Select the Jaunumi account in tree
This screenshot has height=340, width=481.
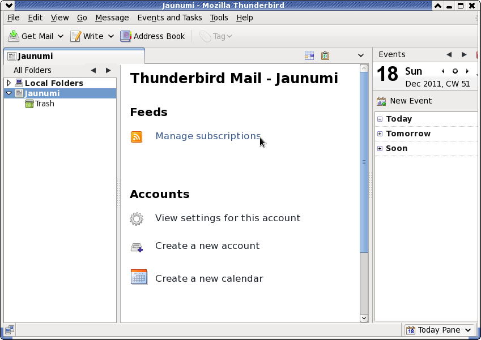pyautogui.click(x=42, y=93)
